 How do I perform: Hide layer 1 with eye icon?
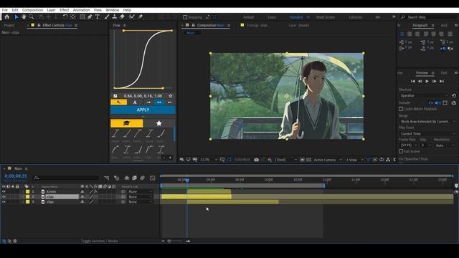click(4, 191)
